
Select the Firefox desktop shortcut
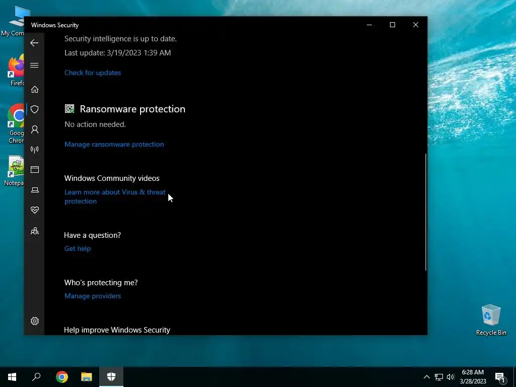16,71
